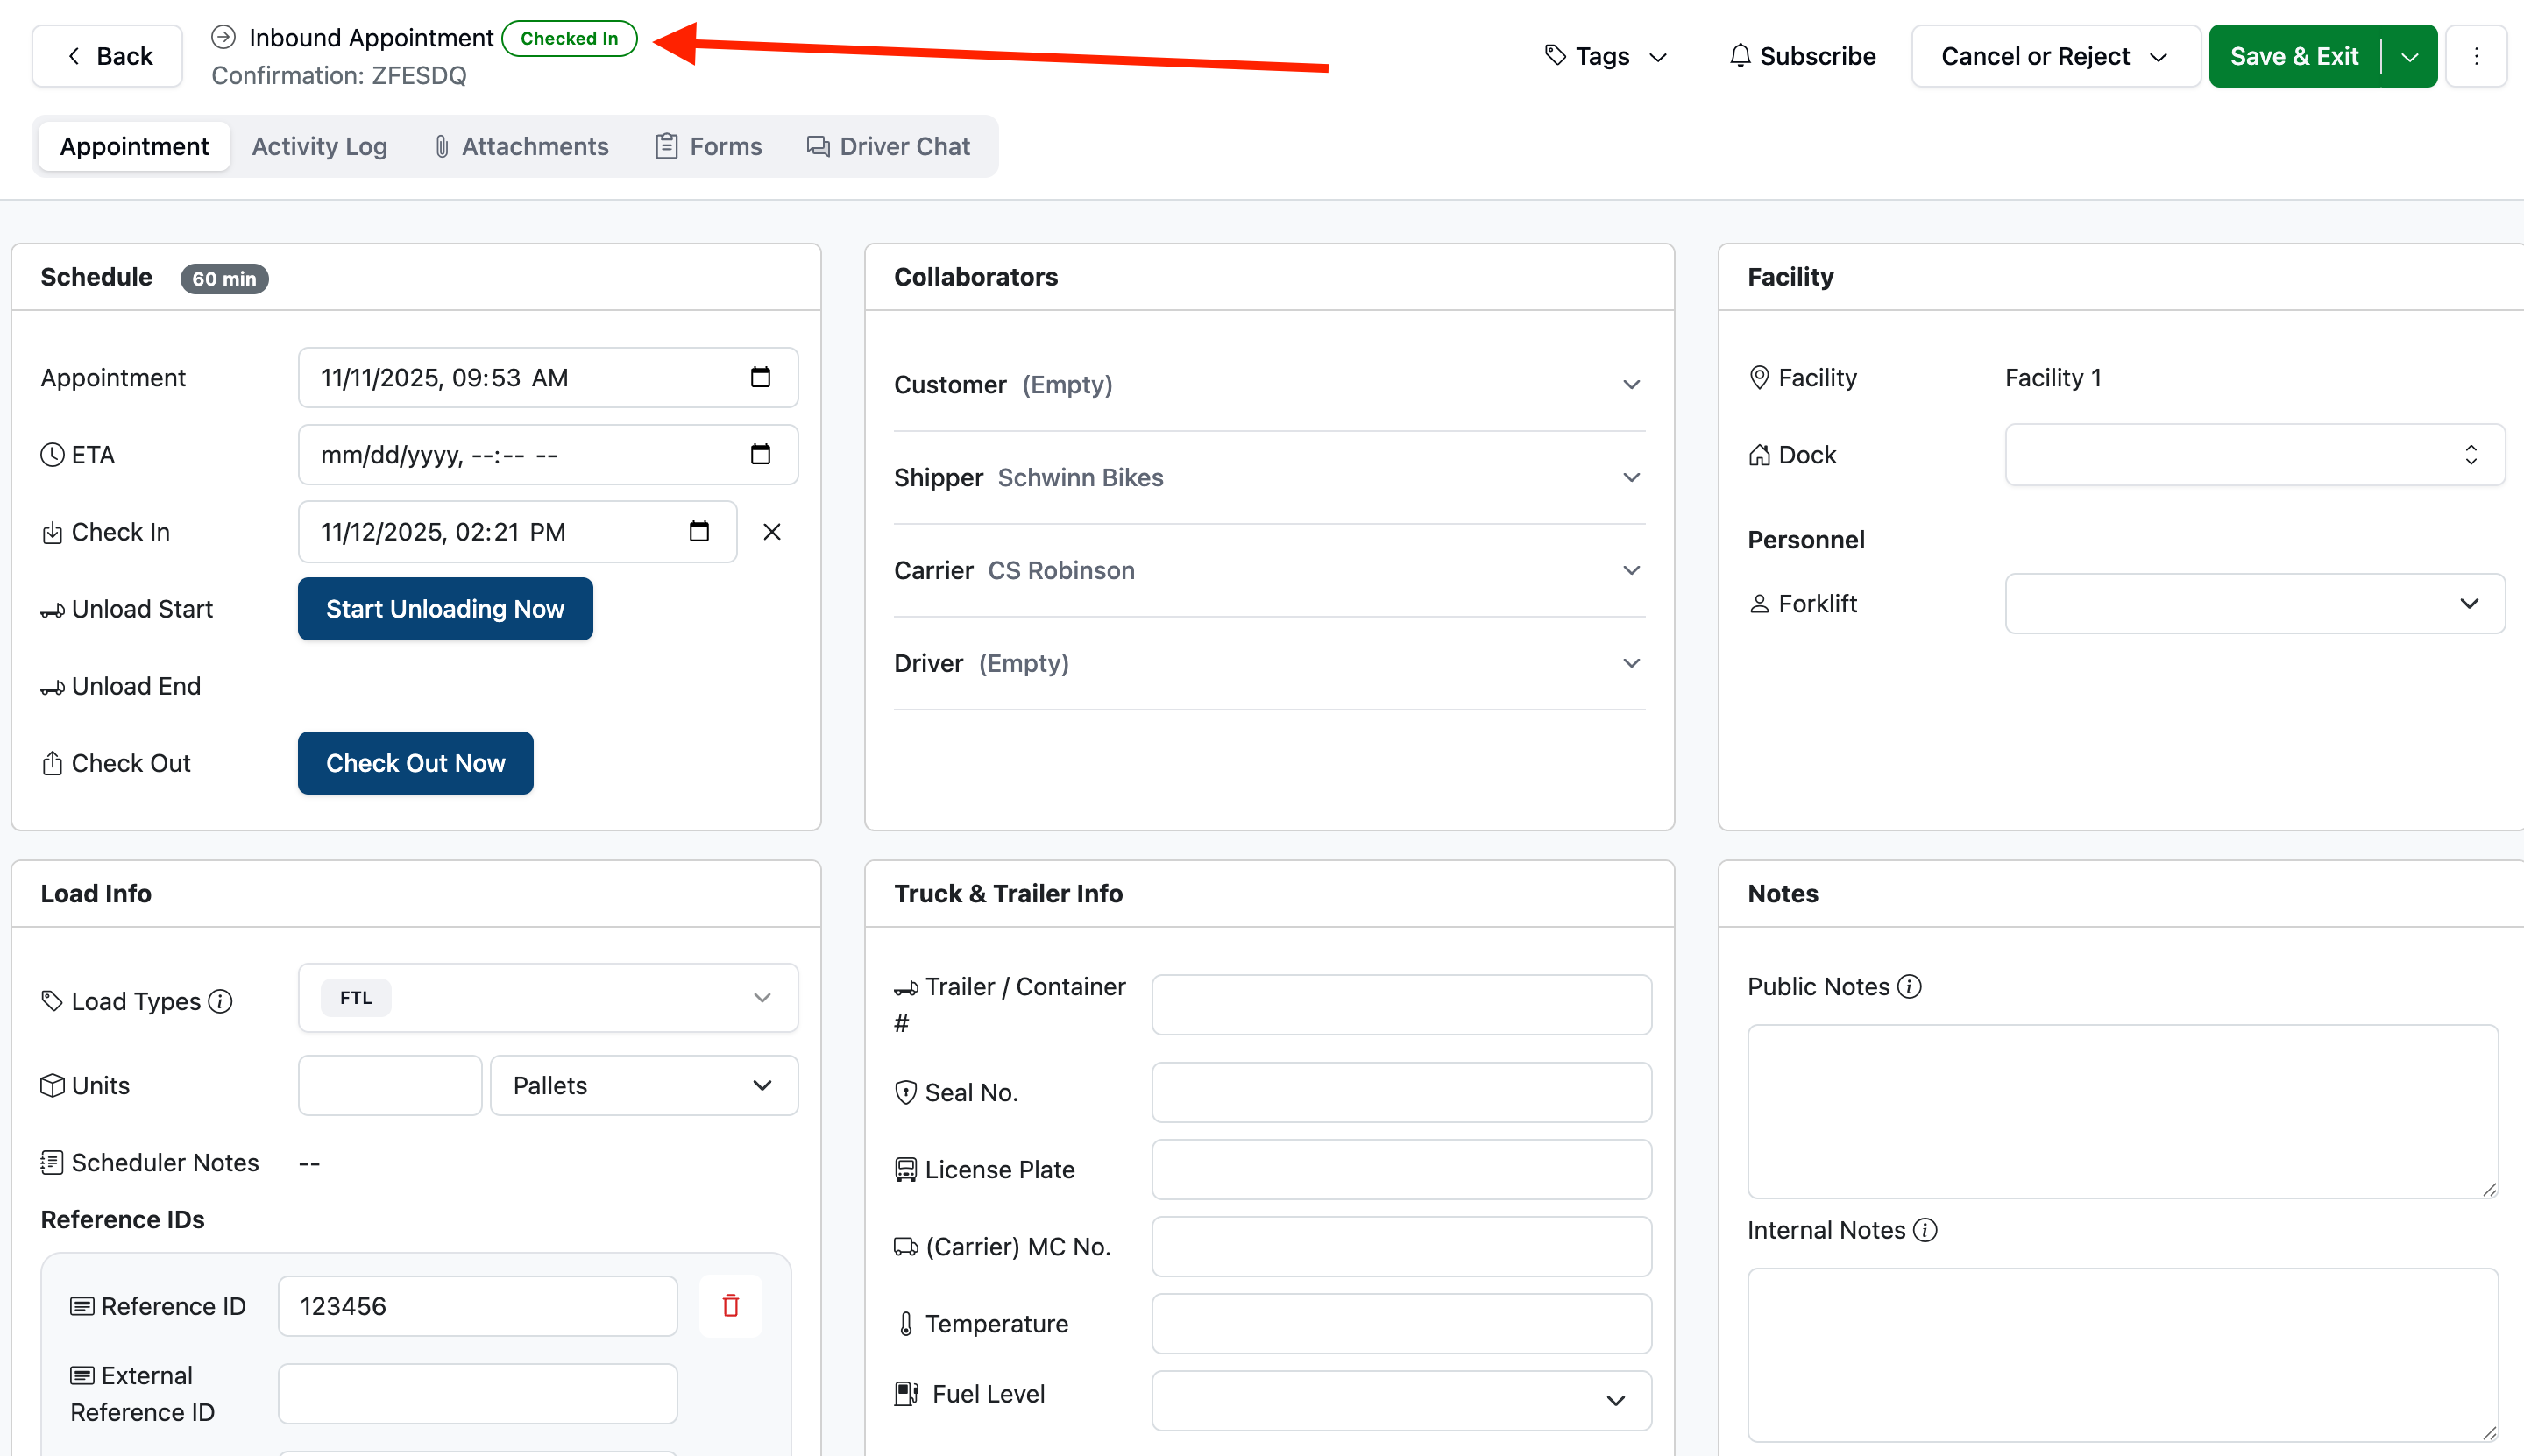Expand the Carrier CS Robinson row
Screen dimensions: 2524x1456
click(1270, 571)
